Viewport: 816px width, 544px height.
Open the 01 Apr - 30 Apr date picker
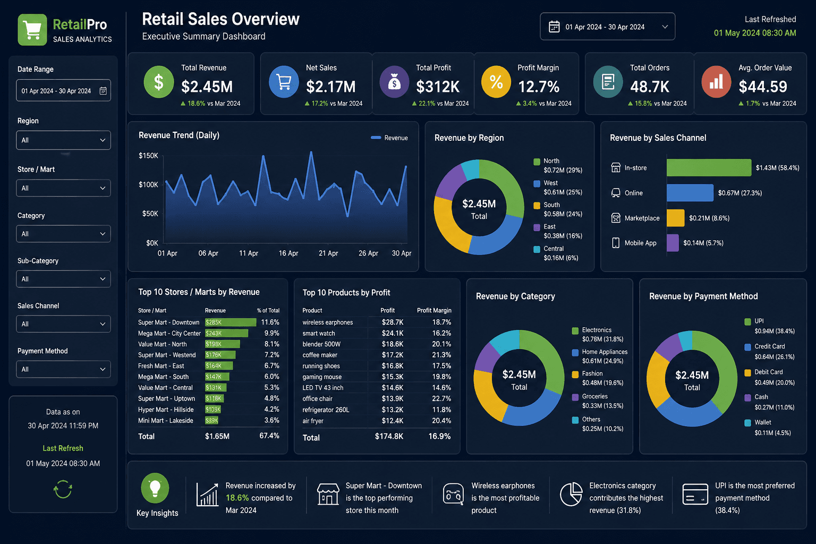point(607,26)
